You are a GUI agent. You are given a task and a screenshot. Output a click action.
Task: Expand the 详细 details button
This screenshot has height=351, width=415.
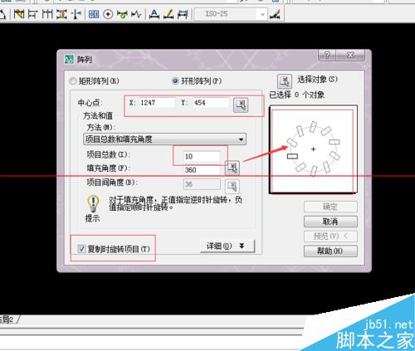[227, 246]
